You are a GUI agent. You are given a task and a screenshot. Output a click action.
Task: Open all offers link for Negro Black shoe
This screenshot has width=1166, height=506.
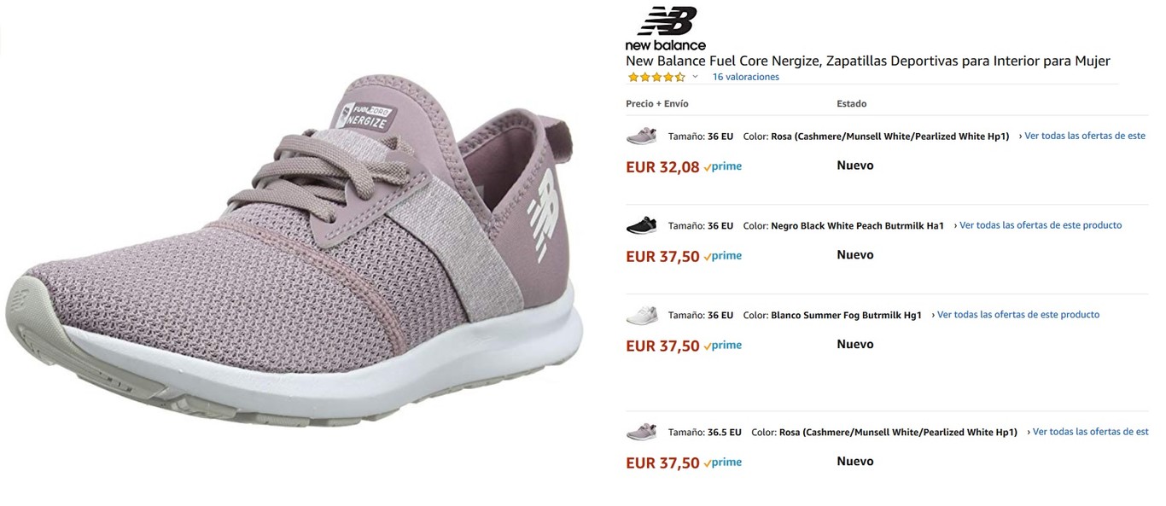click(1040, 225)
